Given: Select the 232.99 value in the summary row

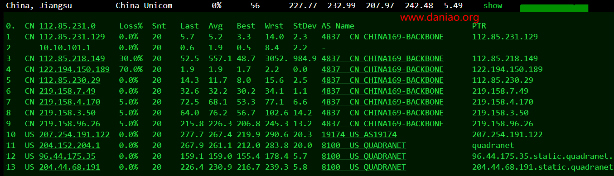Looking at the screenshot, I should (x=342, y=6).
